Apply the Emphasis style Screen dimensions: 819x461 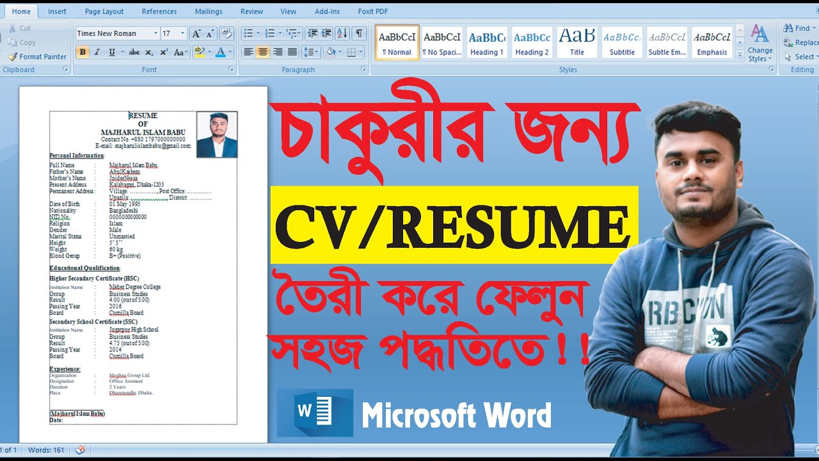(712, 43)
